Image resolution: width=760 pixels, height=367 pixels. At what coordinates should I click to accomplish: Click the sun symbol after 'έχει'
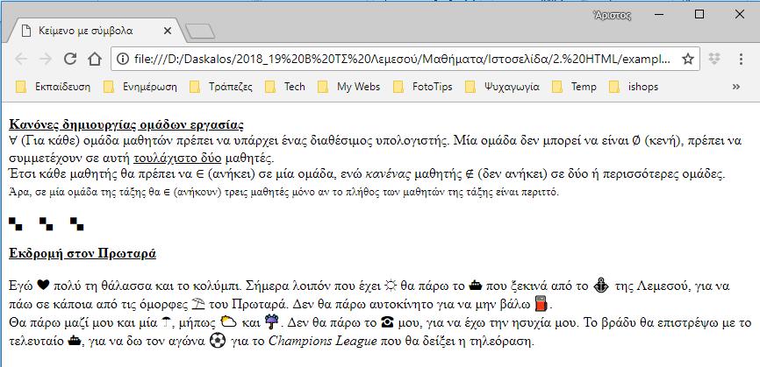coord(390,286)
